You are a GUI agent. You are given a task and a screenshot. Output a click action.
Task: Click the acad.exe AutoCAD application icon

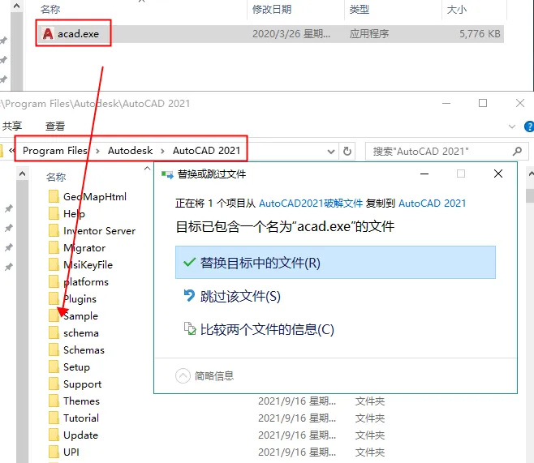click(x=48, y=34)
